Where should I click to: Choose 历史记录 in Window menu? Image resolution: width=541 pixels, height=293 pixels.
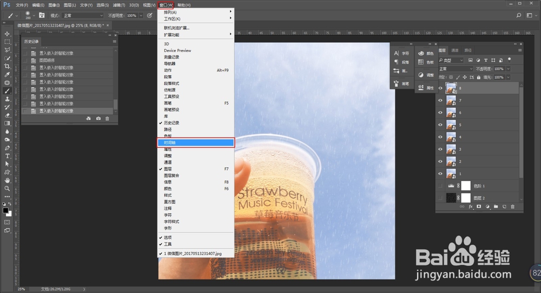click(x=196, y=123)
